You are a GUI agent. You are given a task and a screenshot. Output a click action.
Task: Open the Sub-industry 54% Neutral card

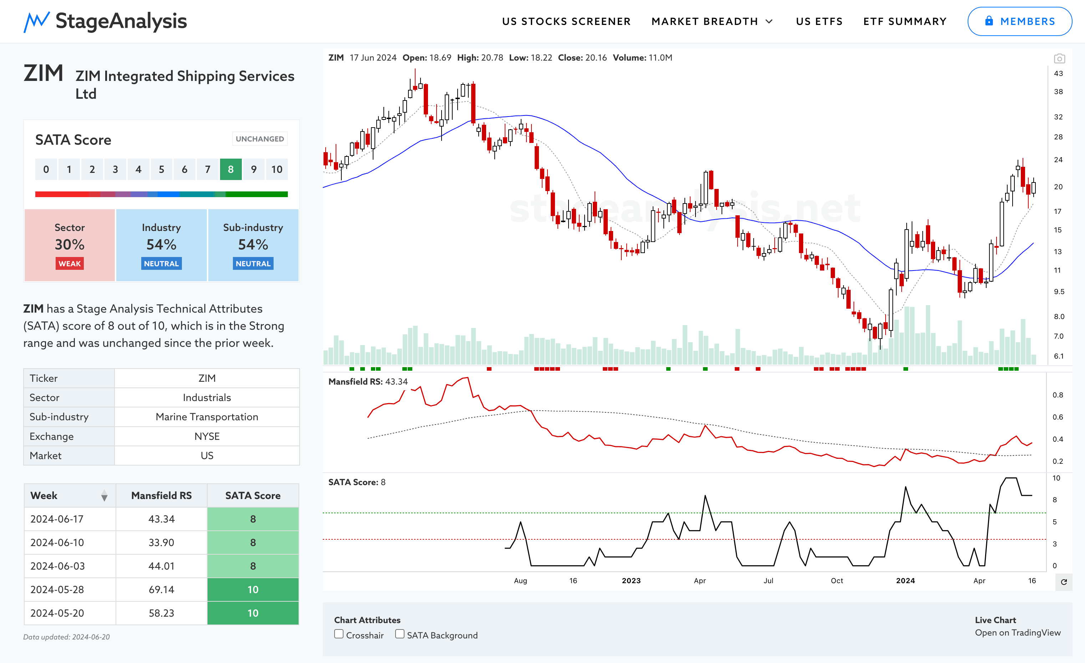click(x=253, y=245)
